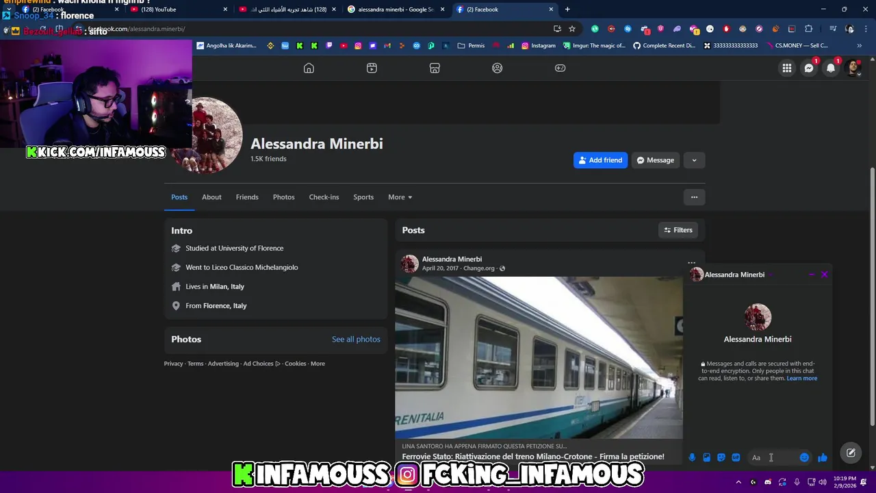Open the taskbar volume control
The height and width of the screenshot is (493, 876).
822,482
